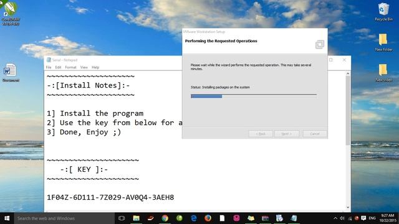Screen dimensions: 399x224
Task: Open the View menu in Notepad
Action: (x=84, y=67)
